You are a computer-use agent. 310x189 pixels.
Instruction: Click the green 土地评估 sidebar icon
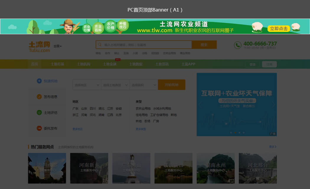coord(39,113)
